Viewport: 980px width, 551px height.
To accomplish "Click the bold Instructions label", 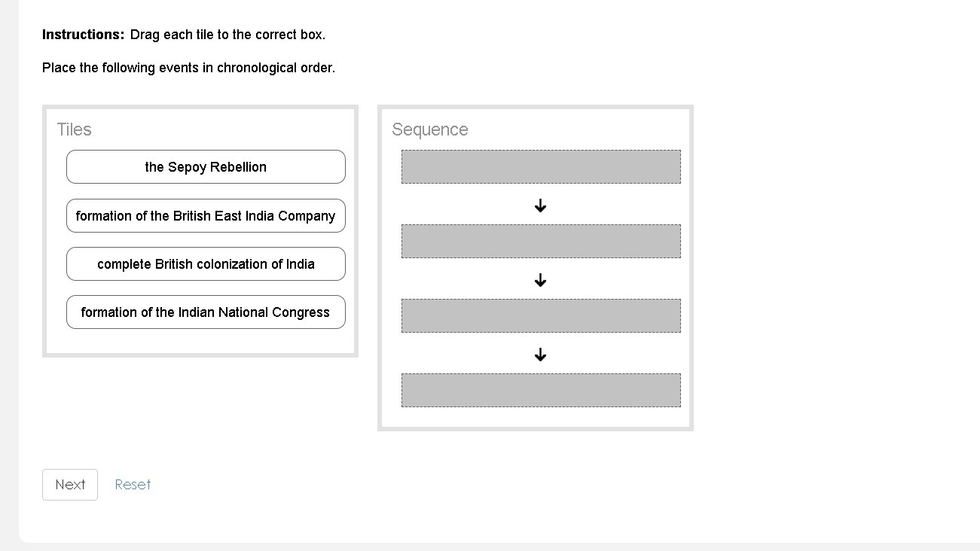I will coord(83,35).
